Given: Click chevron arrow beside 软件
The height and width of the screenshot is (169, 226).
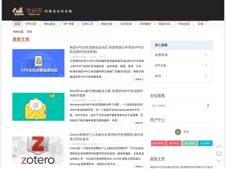Looking at the screenshot, I should [206, 76].
